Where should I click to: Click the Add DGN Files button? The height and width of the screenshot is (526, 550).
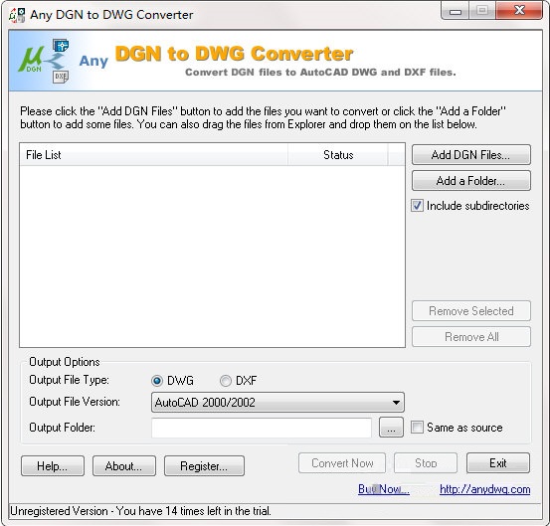tap(471, 155)
